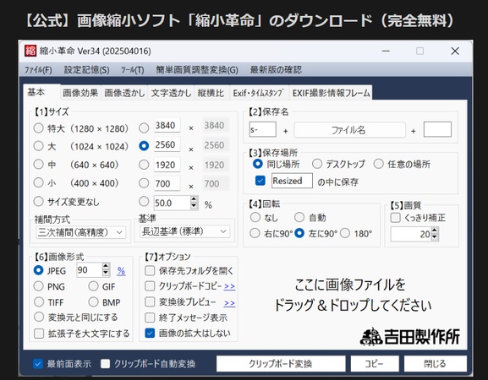Screen dimensions: 488x380
Task: Switch to the 画像透かし tab
Action: click(124, 93)
